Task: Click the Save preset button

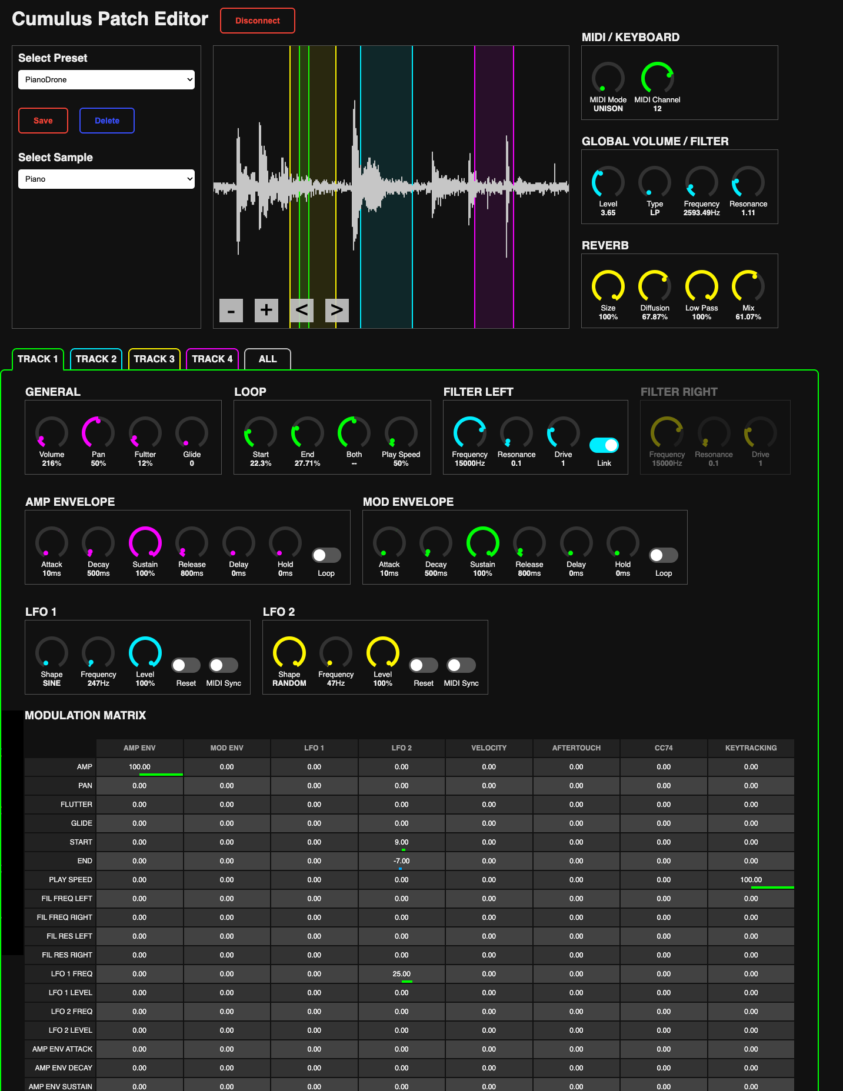Action: tap(43, 121)
